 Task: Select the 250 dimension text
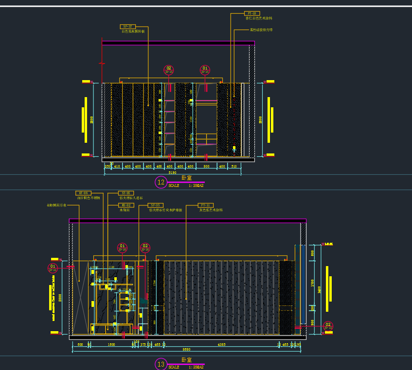[x=107, y=166]
